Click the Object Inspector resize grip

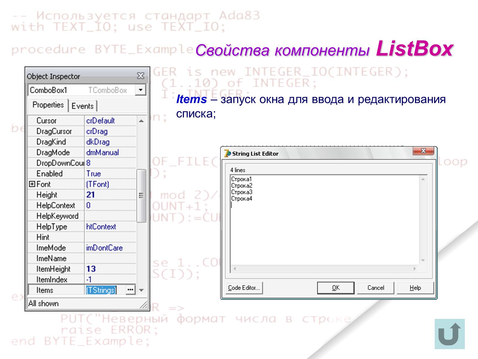(x=144, y=305)
